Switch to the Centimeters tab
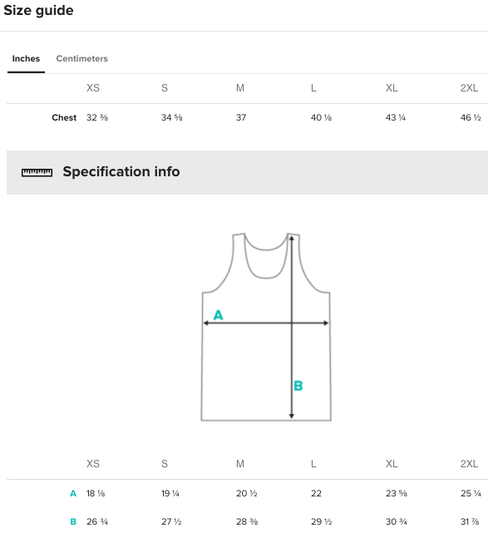The width and height of the screenshot is (488, 533). (x=82, y=58)
